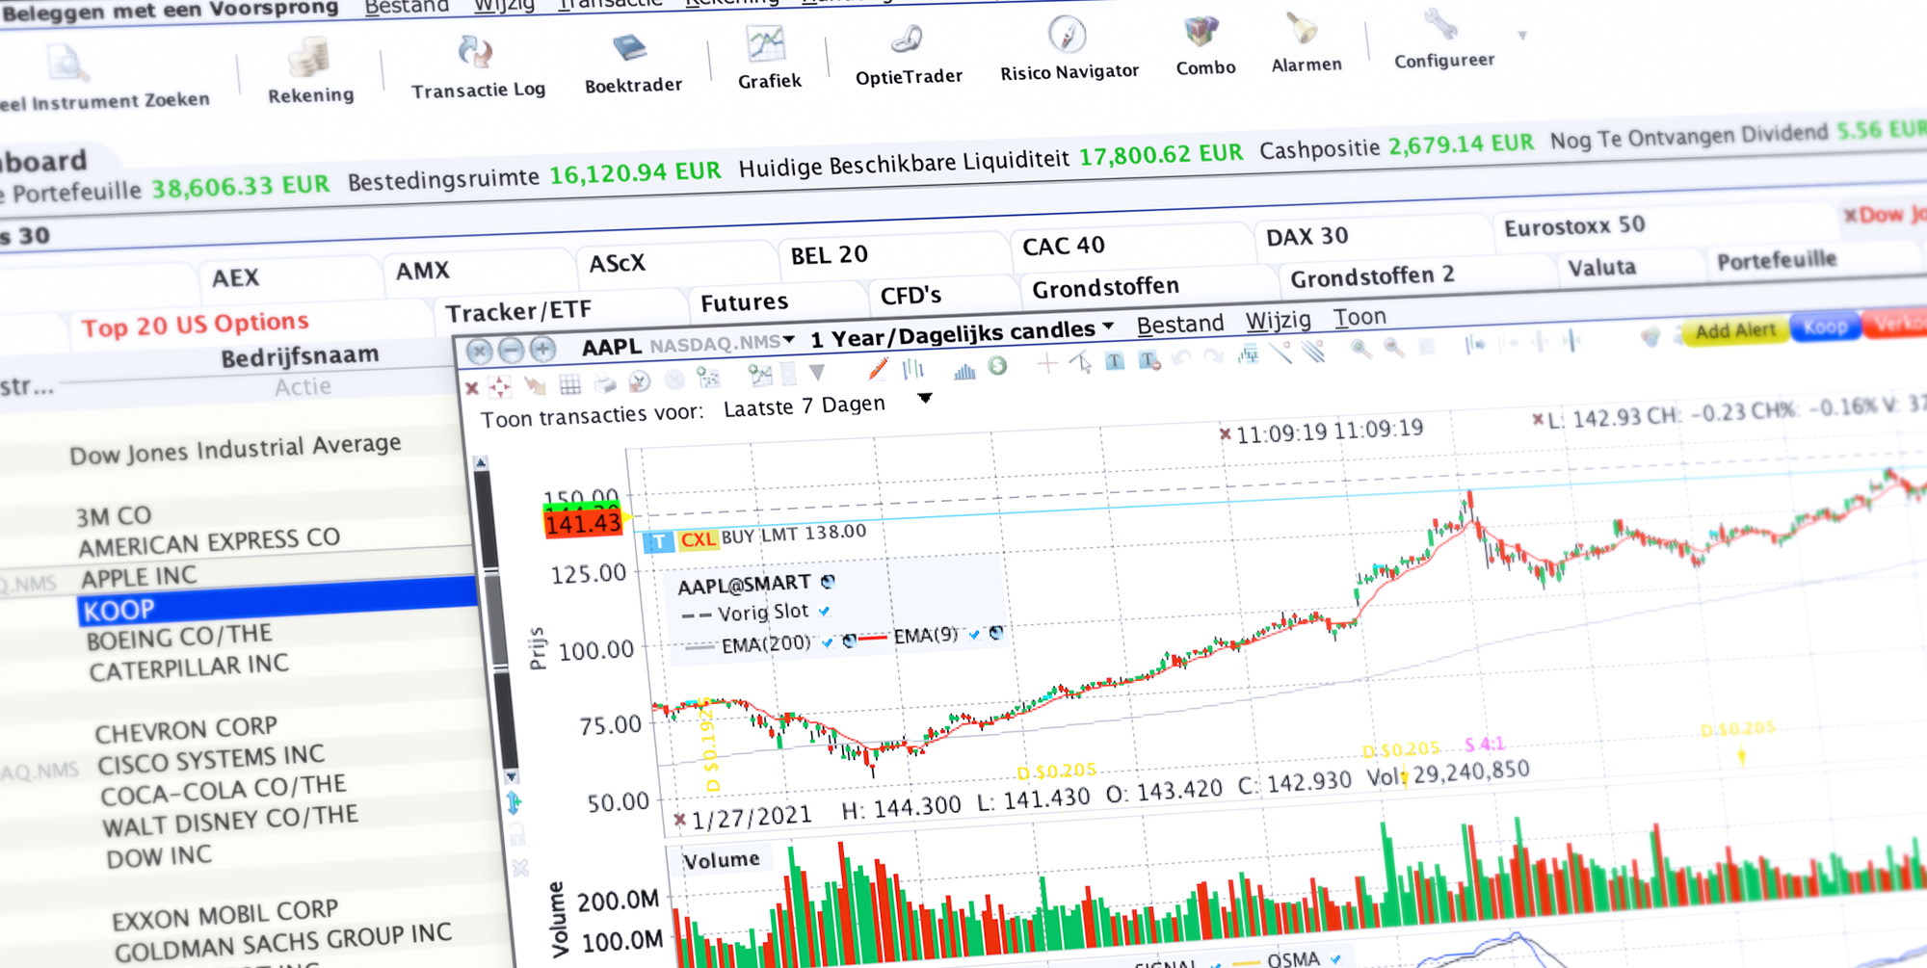Image resolution: width=1927 pixels, height=968 pixels.
Task: Switch to the BEL 20 tab
Action: [830, 255]
